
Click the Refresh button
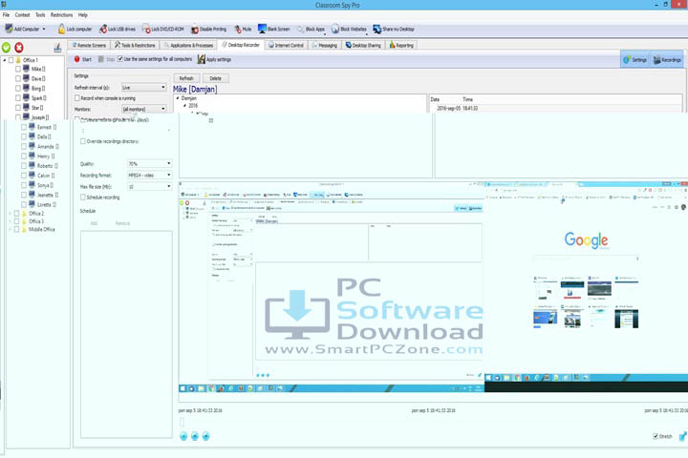(186, 78)
